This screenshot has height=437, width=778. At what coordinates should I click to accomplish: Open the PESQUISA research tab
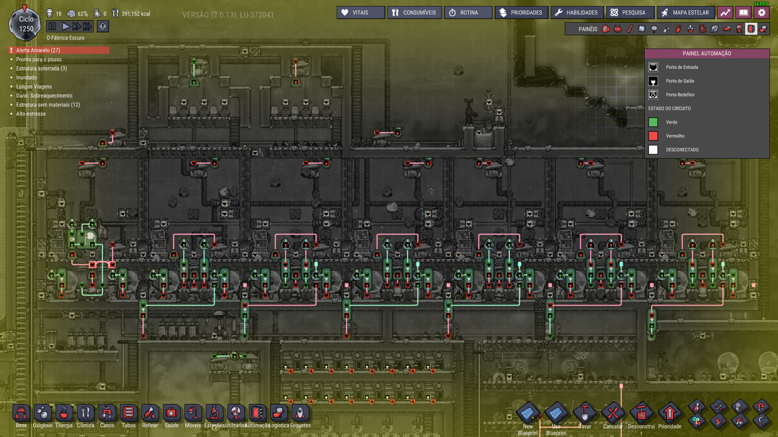pyautogui.click(x=629, y=13)
